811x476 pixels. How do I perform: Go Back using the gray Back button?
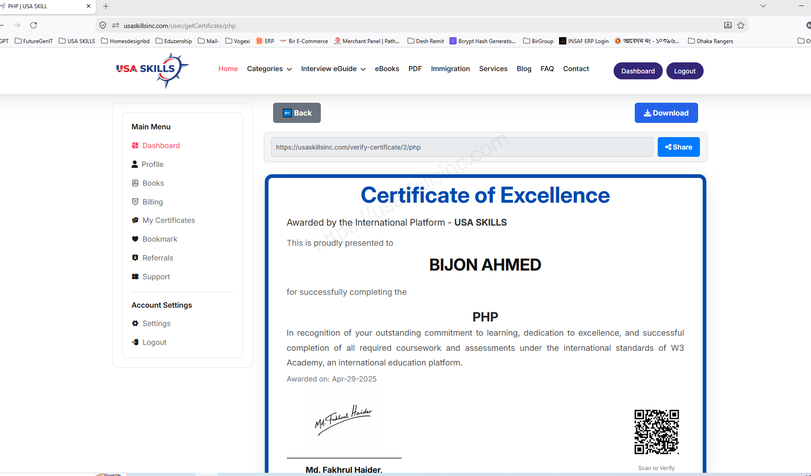pyautogui.click(x=297, y=113)
